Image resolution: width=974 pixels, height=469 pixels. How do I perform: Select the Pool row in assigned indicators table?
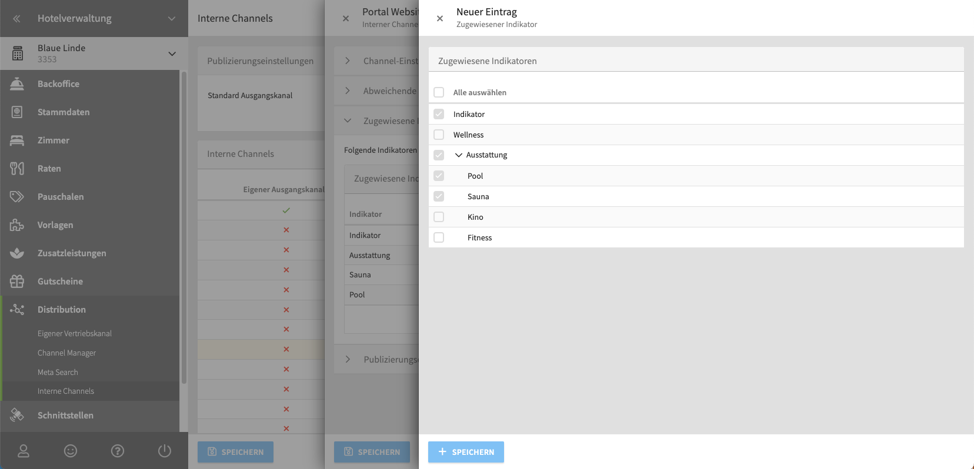(381, 294)
